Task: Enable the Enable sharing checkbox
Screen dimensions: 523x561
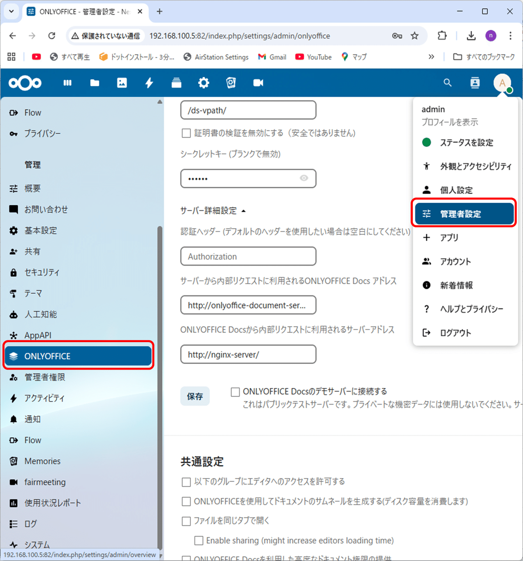Action: [x=199, y=540]
